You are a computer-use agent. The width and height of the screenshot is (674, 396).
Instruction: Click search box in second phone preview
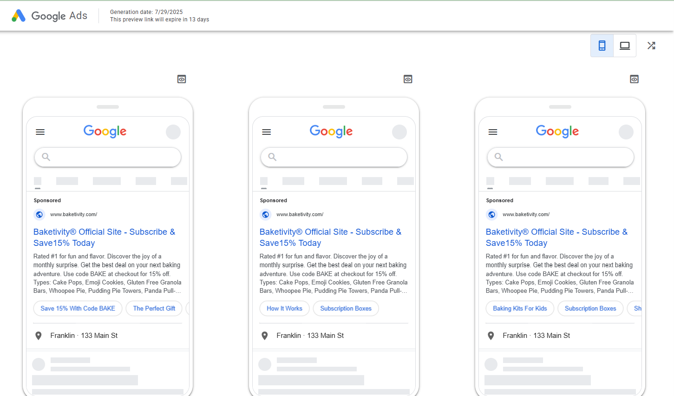pyautogui.click(x=334, y=157)
